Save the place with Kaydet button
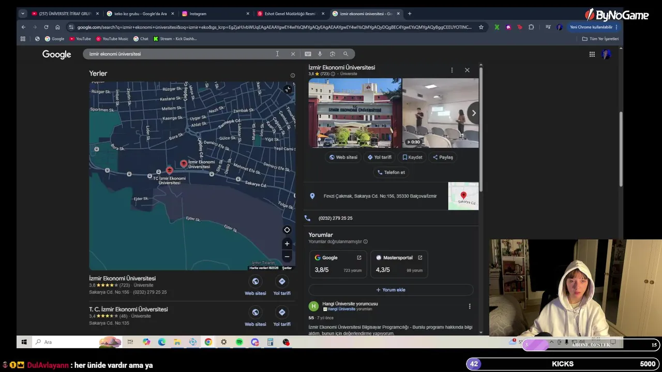The image size is (662, 372). [x=412, y=157]
